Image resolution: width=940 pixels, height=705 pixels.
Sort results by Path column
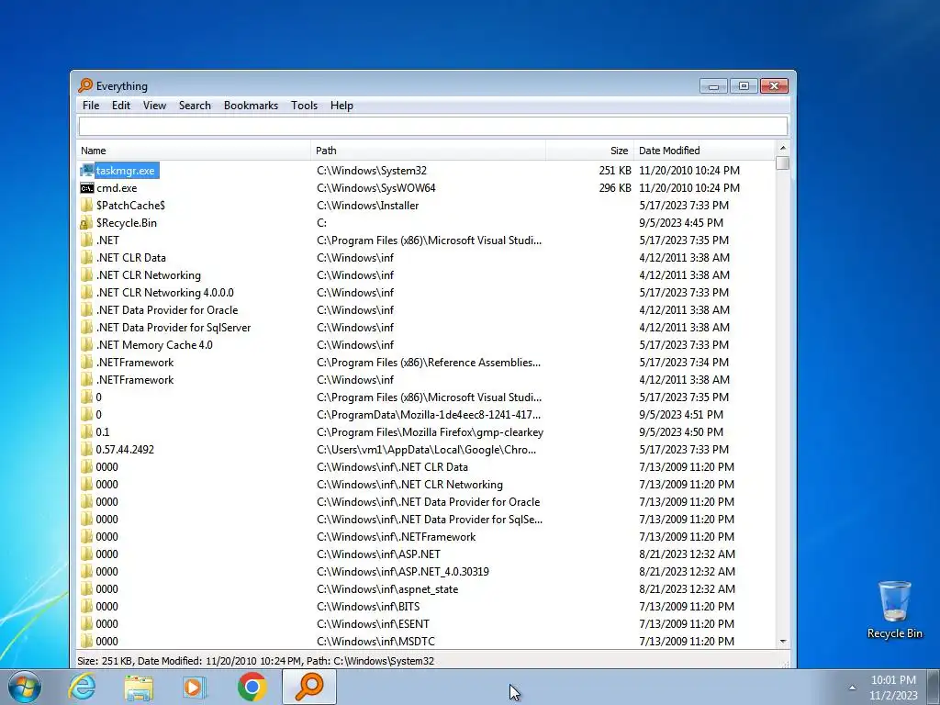pos(428,151)
